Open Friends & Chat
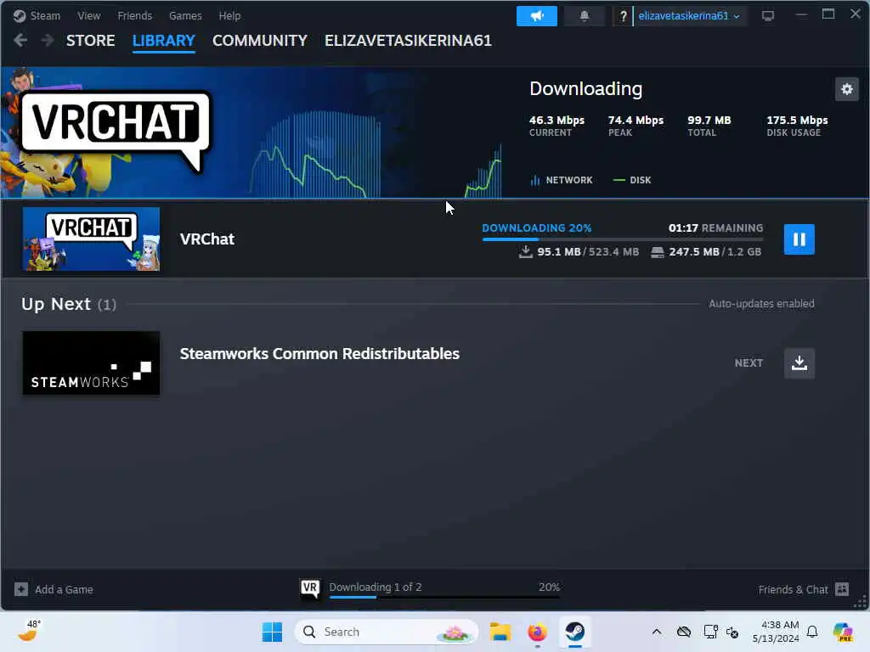The height and width of the screenshot is (652, 870). [x=804, y=589]
